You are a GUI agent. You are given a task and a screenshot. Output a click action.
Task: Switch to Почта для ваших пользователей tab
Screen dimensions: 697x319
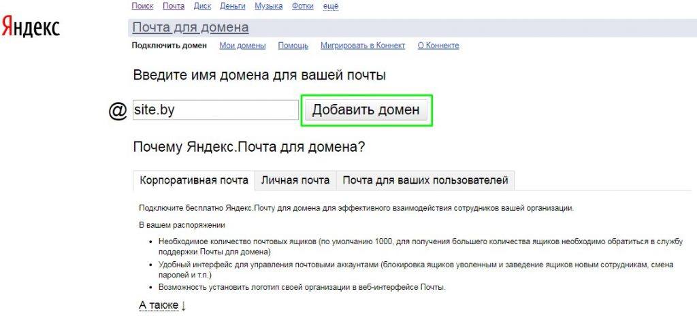425,180
